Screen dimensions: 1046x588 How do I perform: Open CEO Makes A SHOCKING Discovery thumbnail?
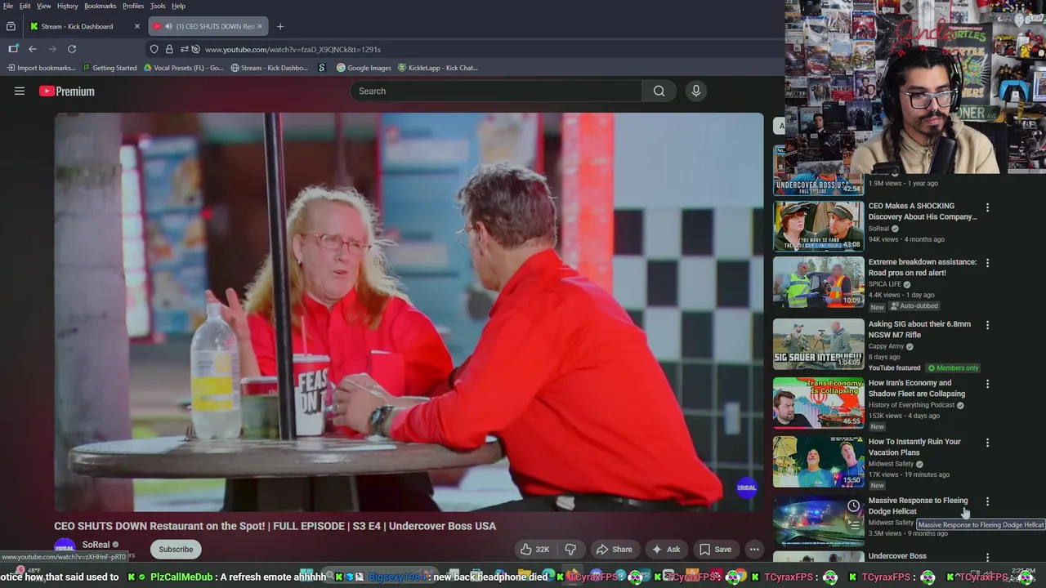click(818, 226)
